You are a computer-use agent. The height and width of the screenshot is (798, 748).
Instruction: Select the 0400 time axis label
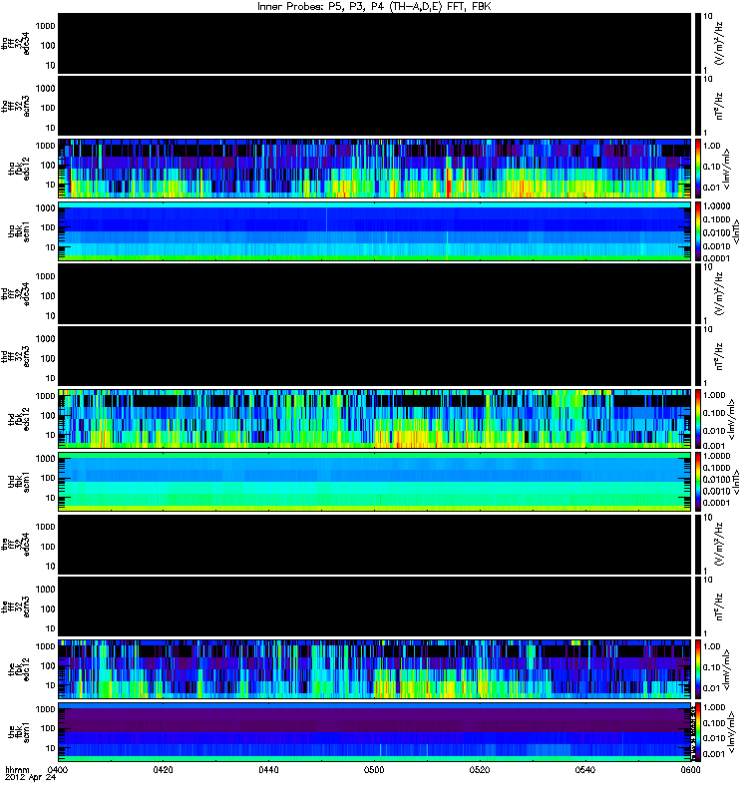(57, 769)
